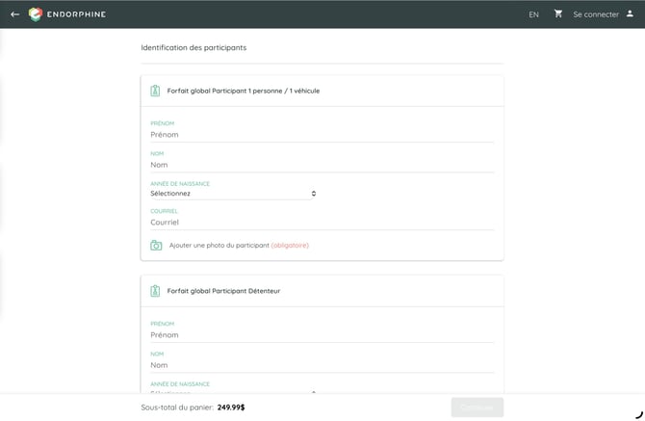This screenshot has height=421, width=645.
Task: Click Forfait global 1 personne / 1 véhicule heading
Action: pyautogui.click(x=244, y=91)
